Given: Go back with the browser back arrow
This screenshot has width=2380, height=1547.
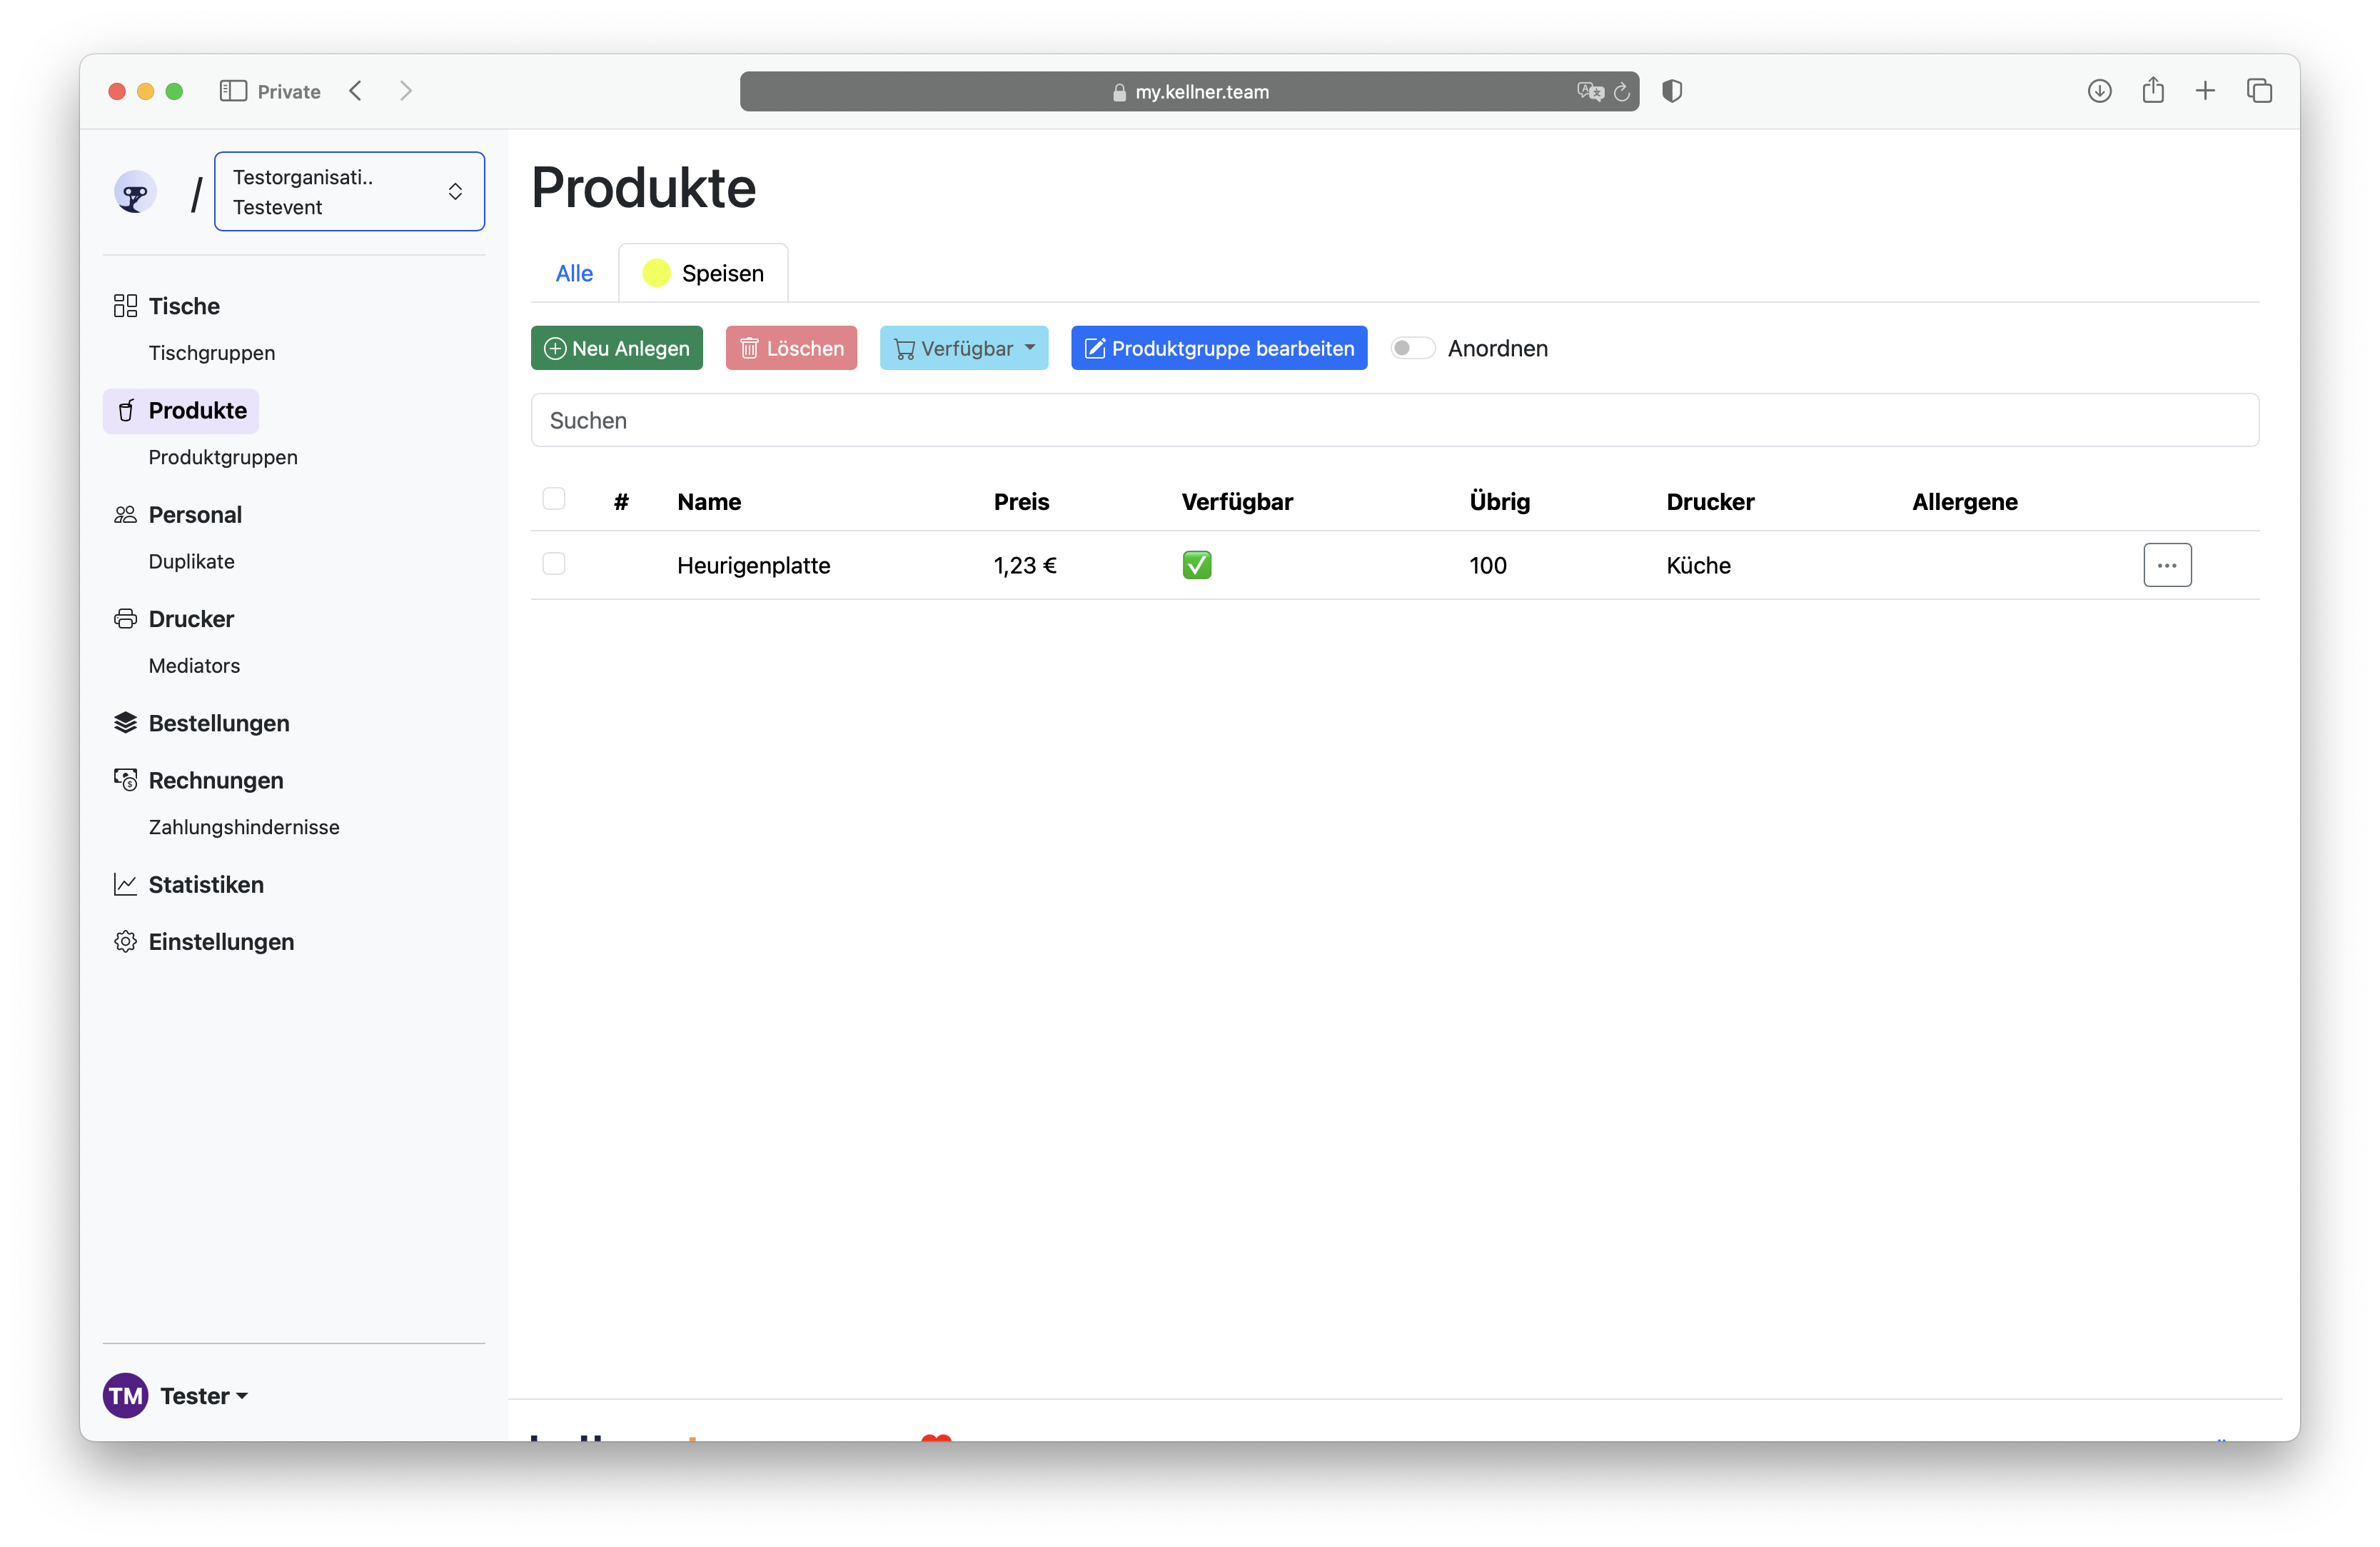Looking at the screenshot, I should tap(356, 91).
